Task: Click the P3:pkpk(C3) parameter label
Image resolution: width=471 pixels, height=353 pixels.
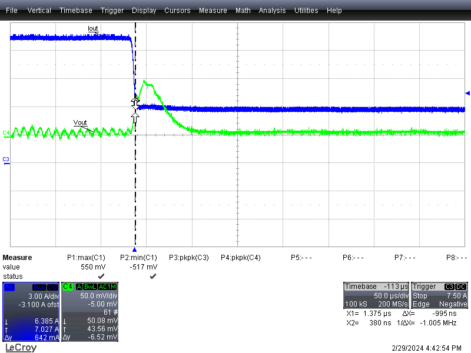Action: [x=188, y=258]
